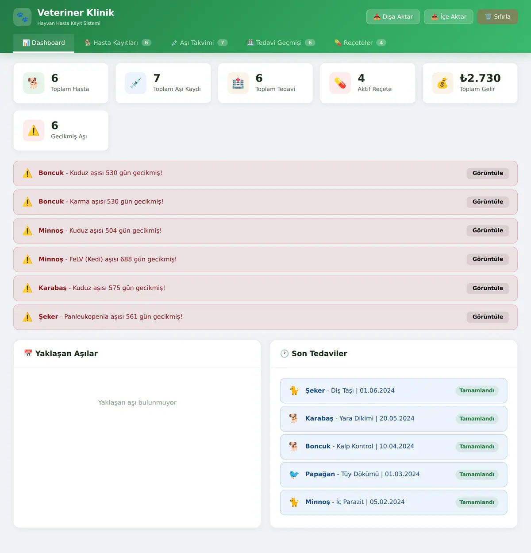Click the ₺2.730 total revenue value

pos(480,78)
